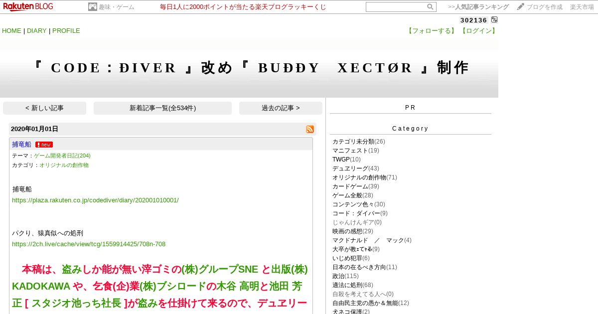The image size is (598, 314).
Task: Open 新着記事一覧(全534件) button
Action: pos(162,108)
